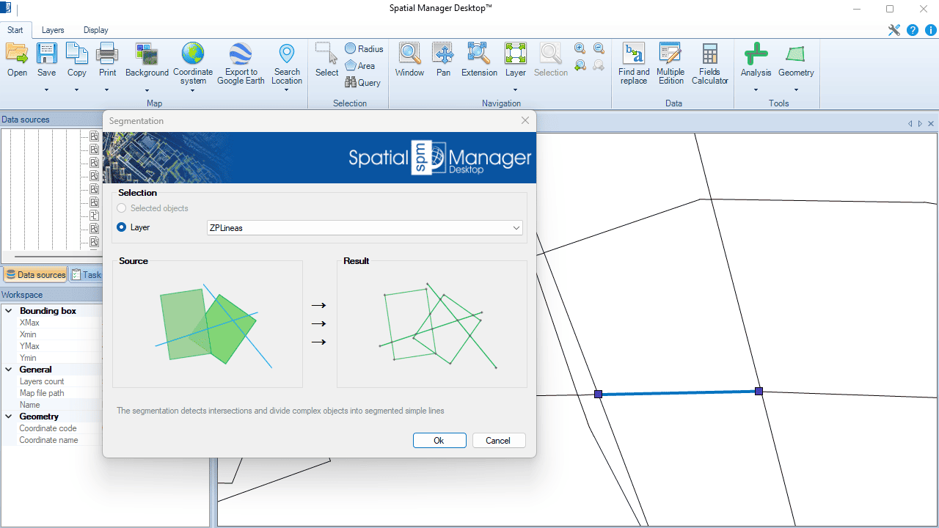This screenshot has width=939, height=528.
Task: Open the Help question mark icon
Action: pos(913,30)
